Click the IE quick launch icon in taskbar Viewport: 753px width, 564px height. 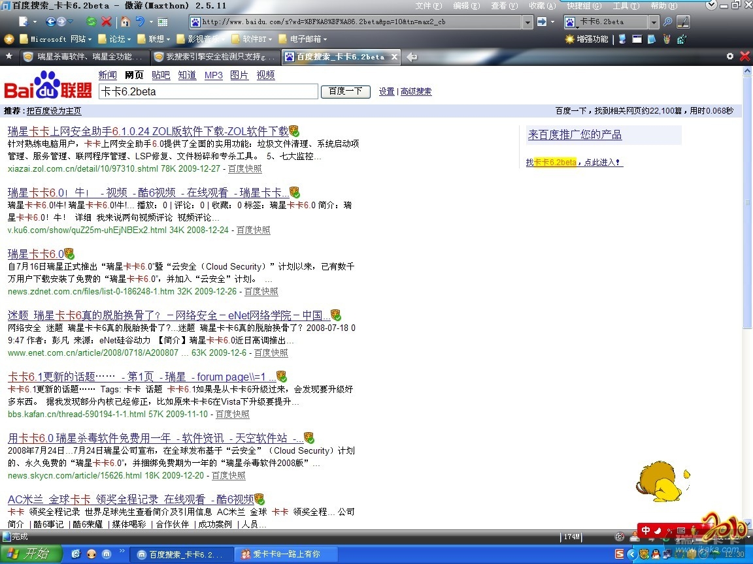[x=75, y=554]
